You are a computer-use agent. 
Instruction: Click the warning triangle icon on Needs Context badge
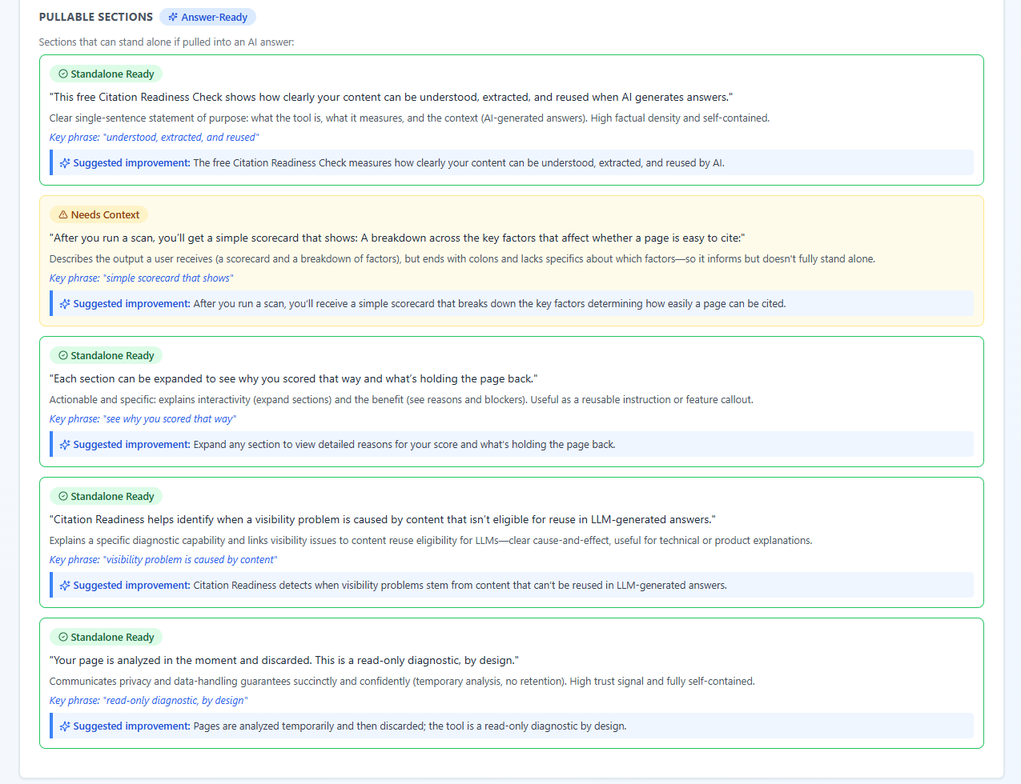click(63, 214)
